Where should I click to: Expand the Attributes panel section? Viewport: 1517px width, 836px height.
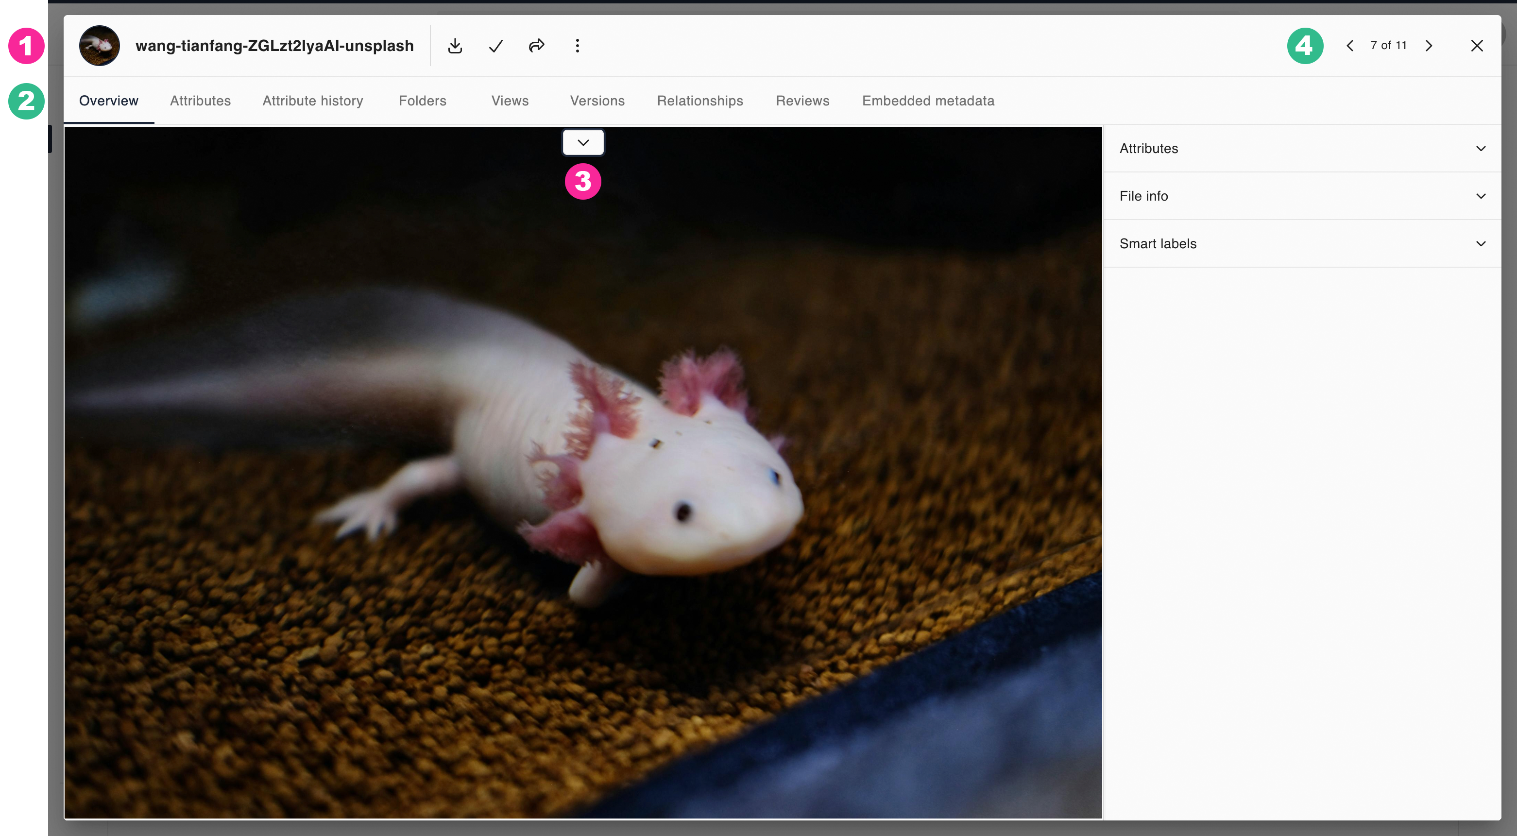[1302, 148]
